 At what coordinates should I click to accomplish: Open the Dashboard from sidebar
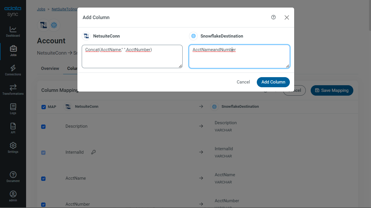pyautogui.click(x=13, y=31)
